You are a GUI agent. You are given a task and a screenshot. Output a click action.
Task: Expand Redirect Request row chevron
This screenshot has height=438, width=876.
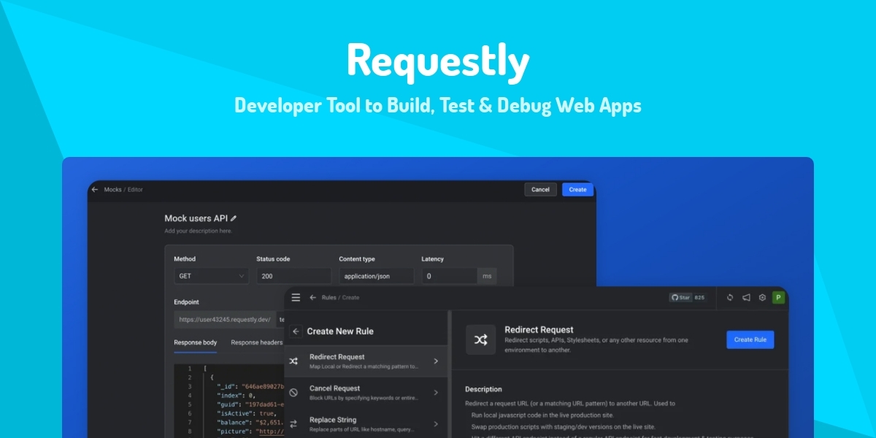[436, 361]
